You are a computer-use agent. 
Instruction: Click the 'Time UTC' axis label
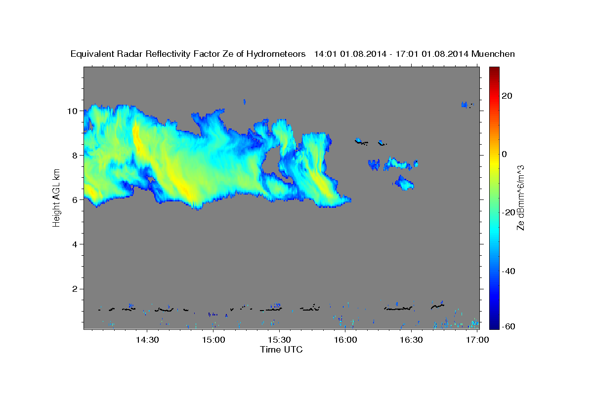(x=281, y=350)
